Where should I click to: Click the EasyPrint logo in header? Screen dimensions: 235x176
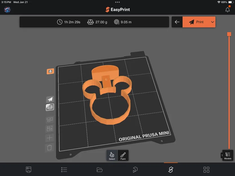(x=117, y=10)
